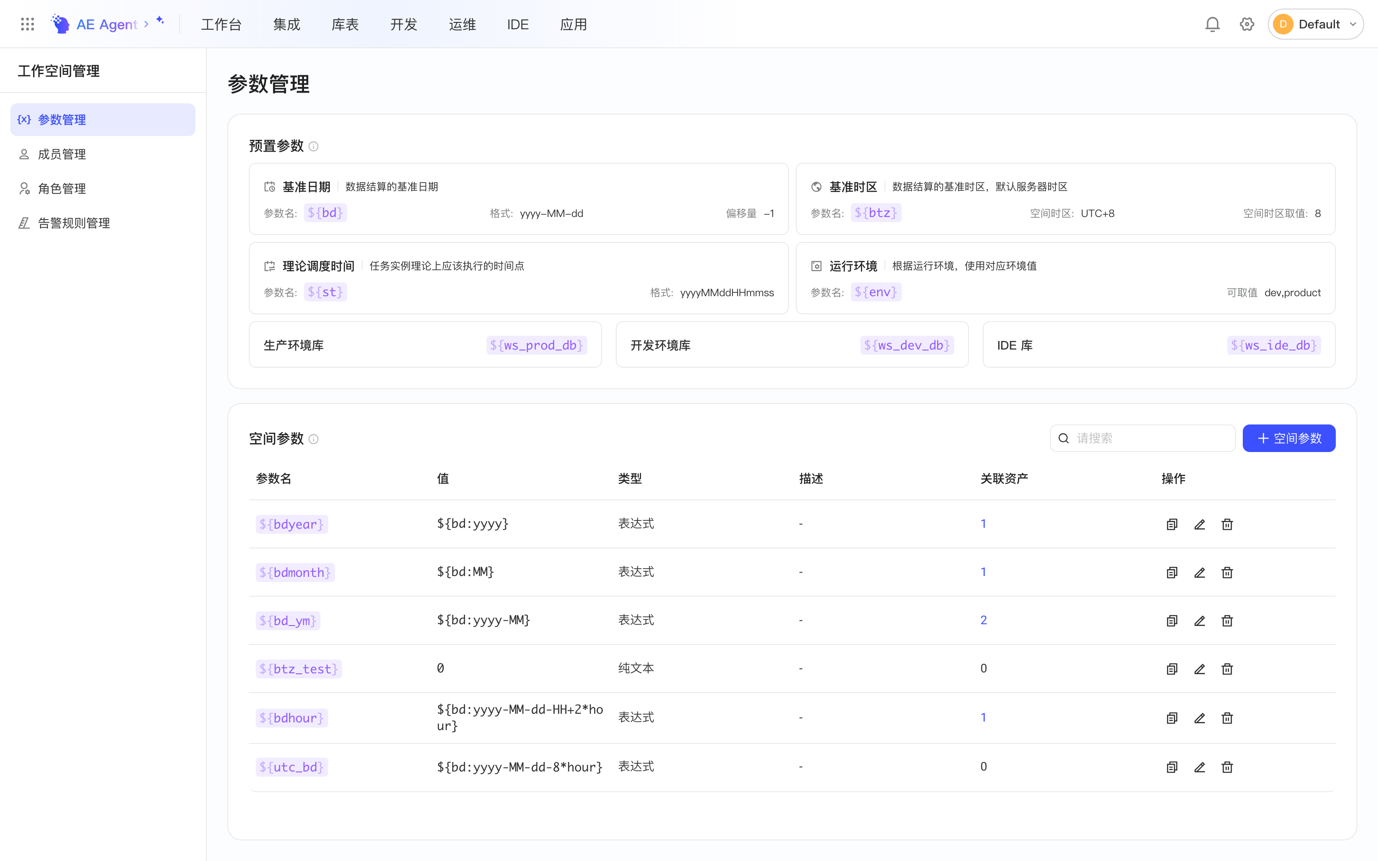Expand the Default user dropdown
Screen dimensions: 1378x861
pos(1316,24)
